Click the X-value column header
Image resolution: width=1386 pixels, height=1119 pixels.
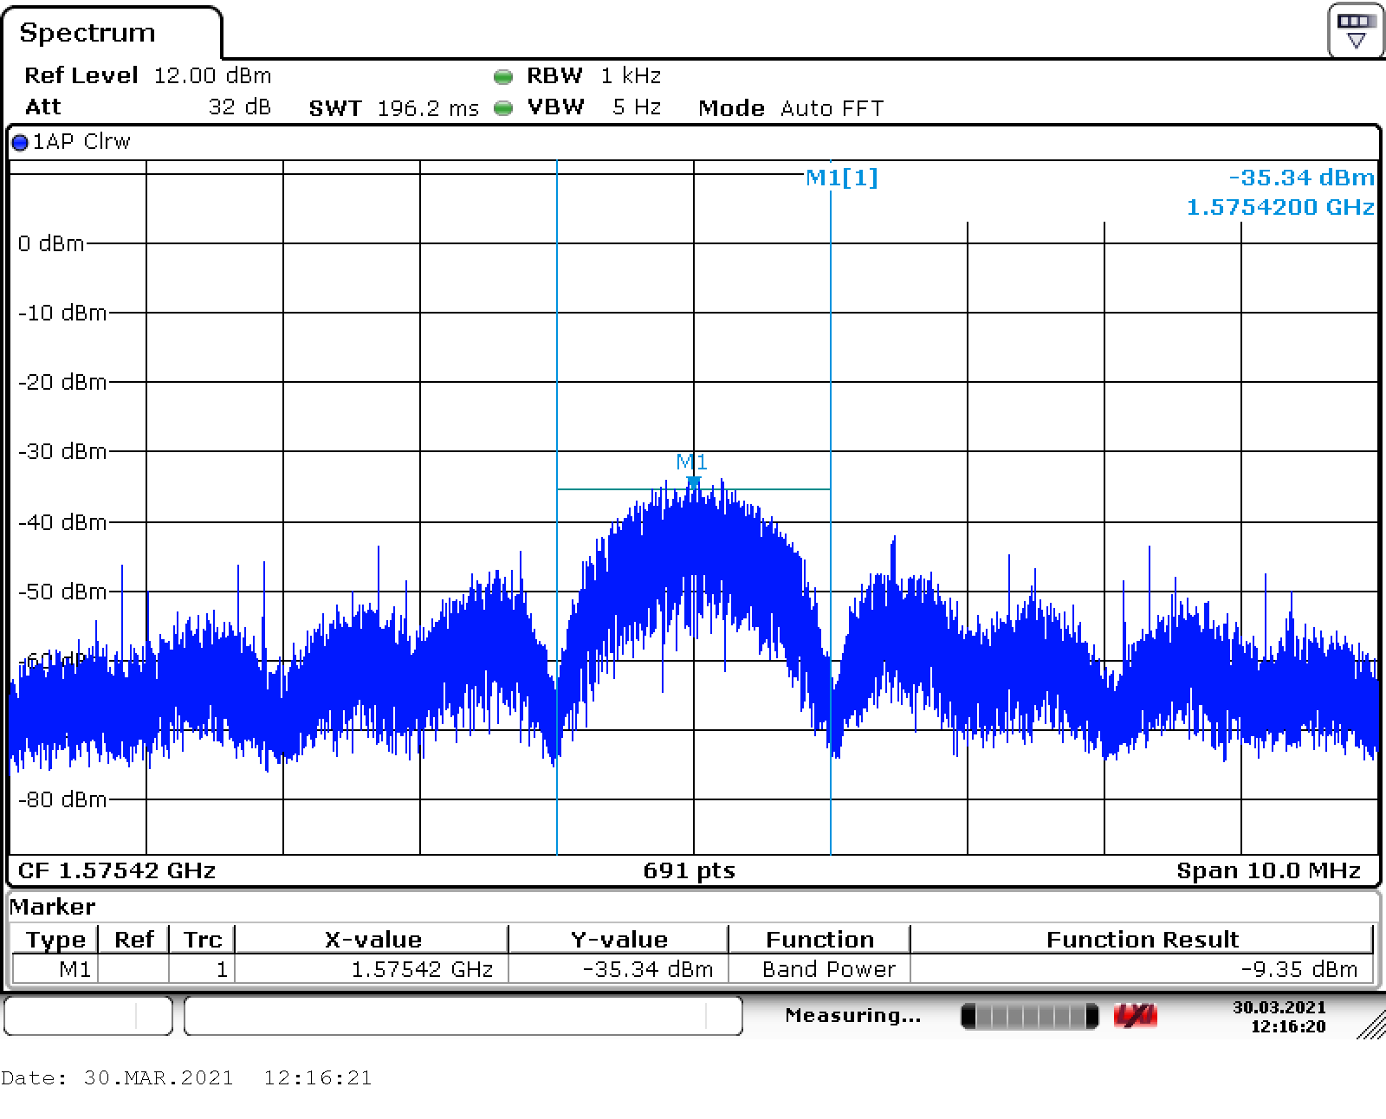(x=372, y=940)
